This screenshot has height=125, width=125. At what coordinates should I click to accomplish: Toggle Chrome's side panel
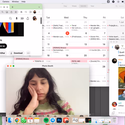(30, 12)
